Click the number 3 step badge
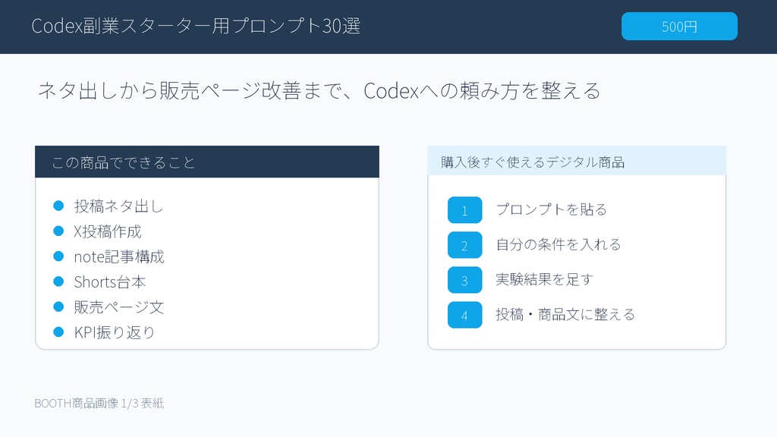This screenshot has width=777, height=437. tap(465, 280)
